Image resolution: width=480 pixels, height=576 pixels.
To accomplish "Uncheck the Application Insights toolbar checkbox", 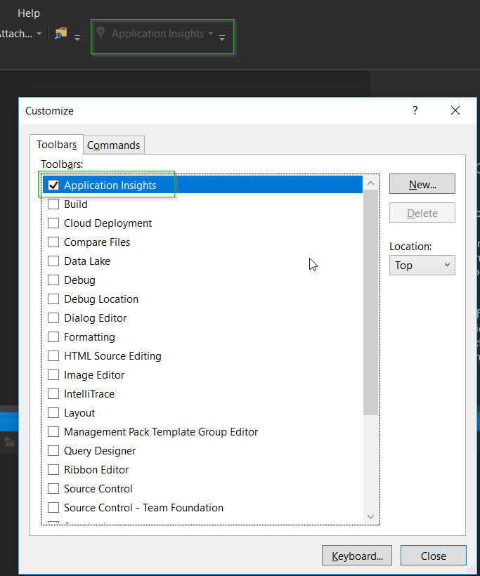I will pyautogui.click(x=53, y=185).
